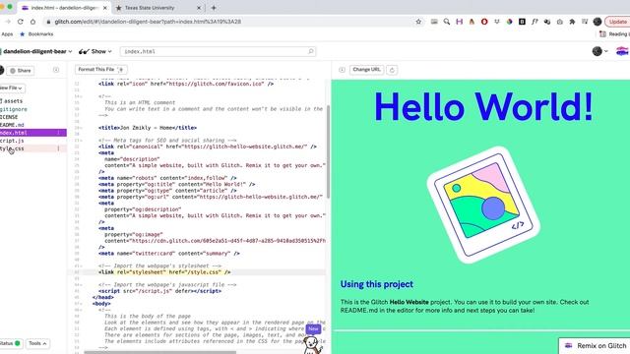
Task: Click the title tag line Jon Zmikly
Action: point(148,128)
